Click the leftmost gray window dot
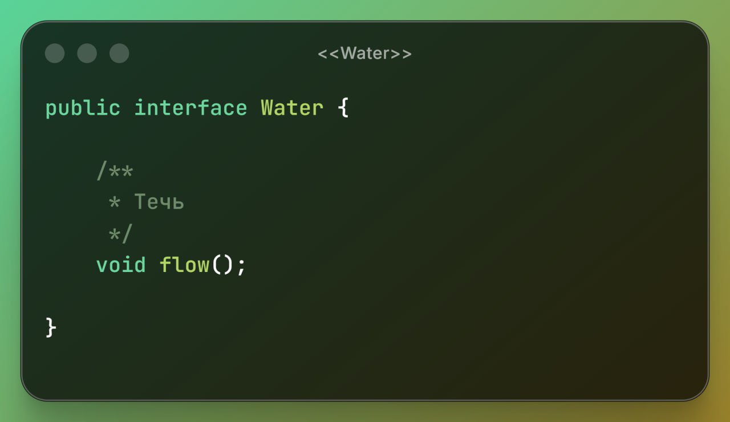The height and width of the screenshot is (422, 730). click(x=55, y=54)
